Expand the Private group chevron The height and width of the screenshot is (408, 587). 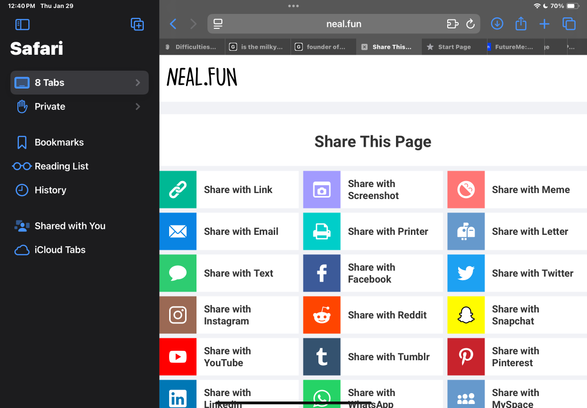[x=138, y=106]
